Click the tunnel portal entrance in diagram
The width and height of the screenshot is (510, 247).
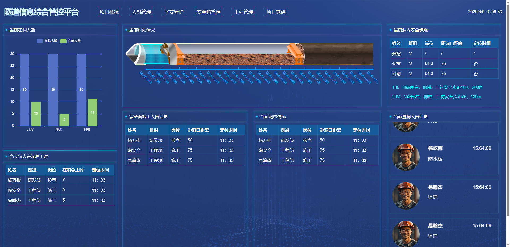click(134, 54)
